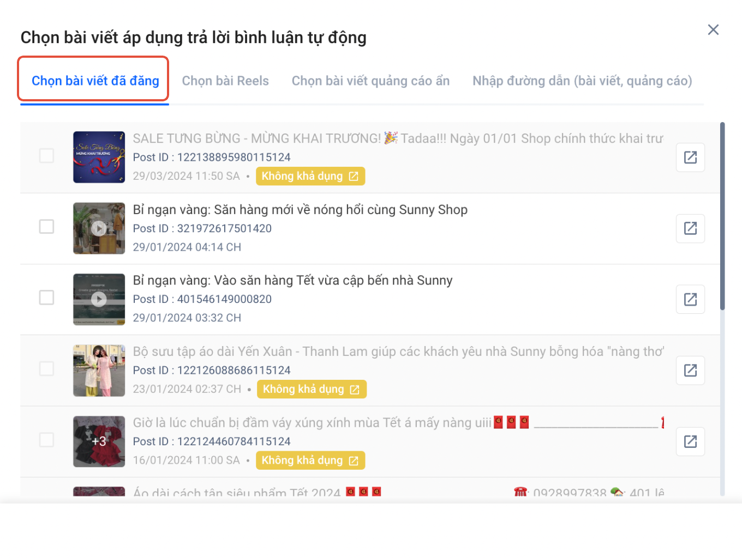Select checkbox for 'Vào săn hàng Tết' post
This screenshot has height=558, width=742.
coord(47,298)
